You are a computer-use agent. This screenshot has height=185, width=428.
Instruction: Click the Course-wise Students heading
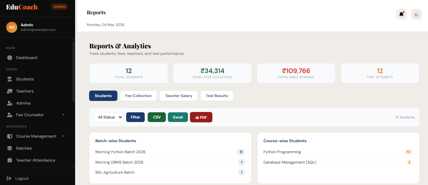[285, 141]
